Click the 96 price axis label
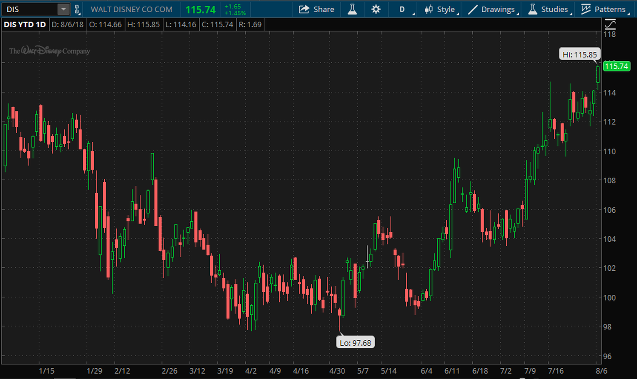The image size is (637, 379). pos(608,356)
